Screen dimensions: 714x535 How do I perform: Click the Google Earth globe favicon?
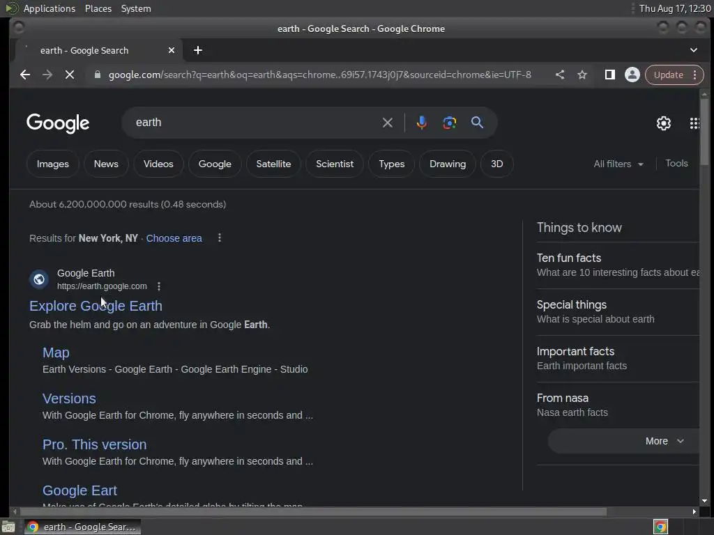(39, 279)
